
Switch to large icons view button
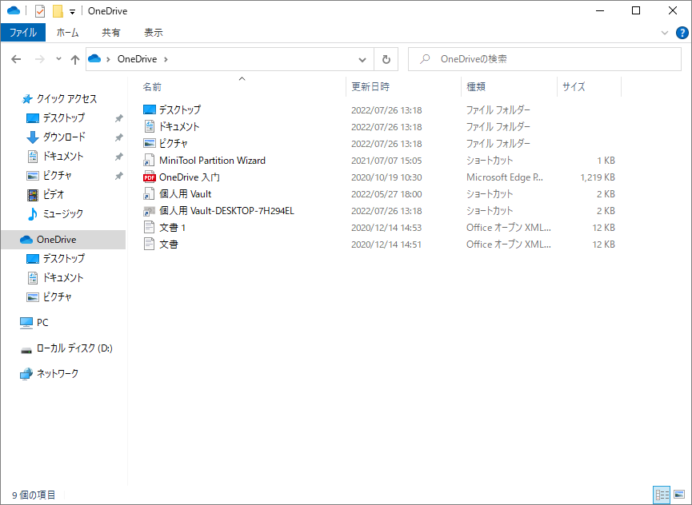click(680, 495)
